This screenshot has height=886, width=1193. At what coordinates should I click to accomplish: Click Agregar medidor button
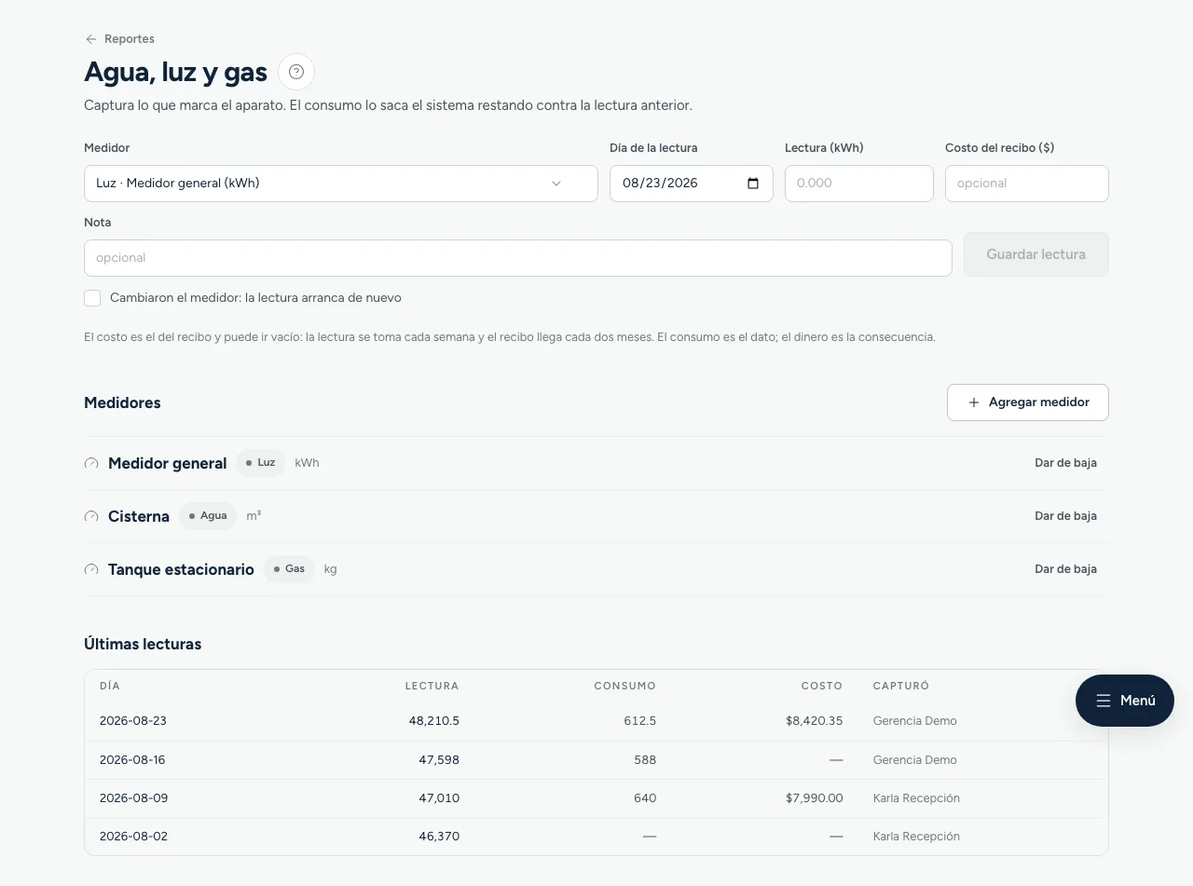click(x=1028, y=402)
